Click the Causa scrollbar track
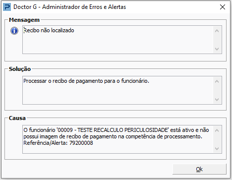Screen dimensions: 232x180 pos(217,139)
